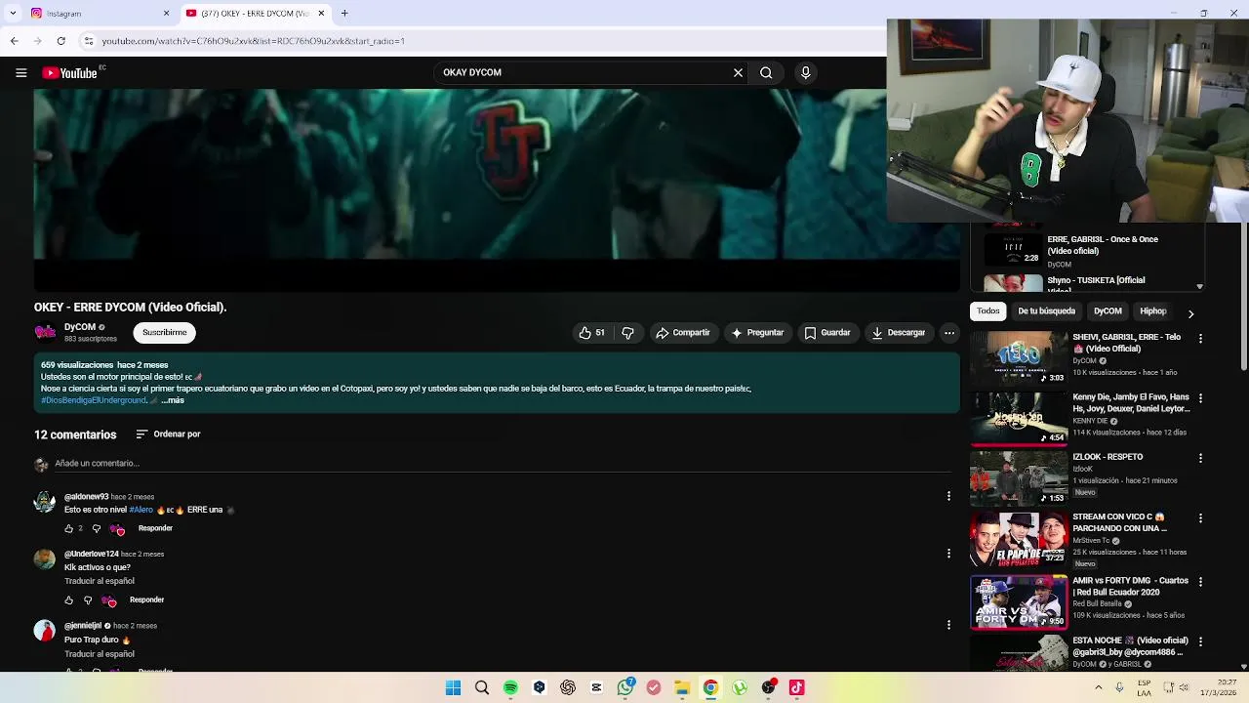The image size is (1249, 703).
Task: Reply to the @aldonew93 comment
Action: pyautogui.click(x=155, y=528)
